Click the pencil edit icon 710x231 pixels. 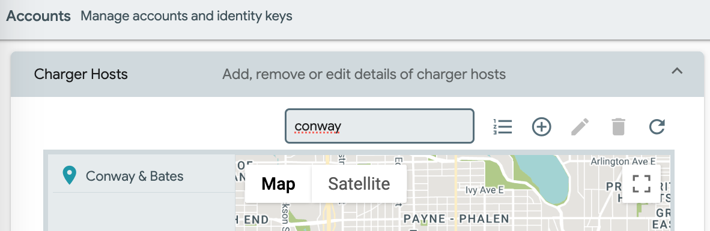tap(580, 127)
